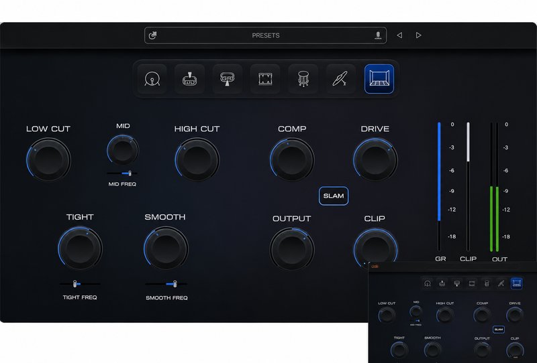Click the MID knob in main window
The image size is (537, 363).
(x=123, y=150)
